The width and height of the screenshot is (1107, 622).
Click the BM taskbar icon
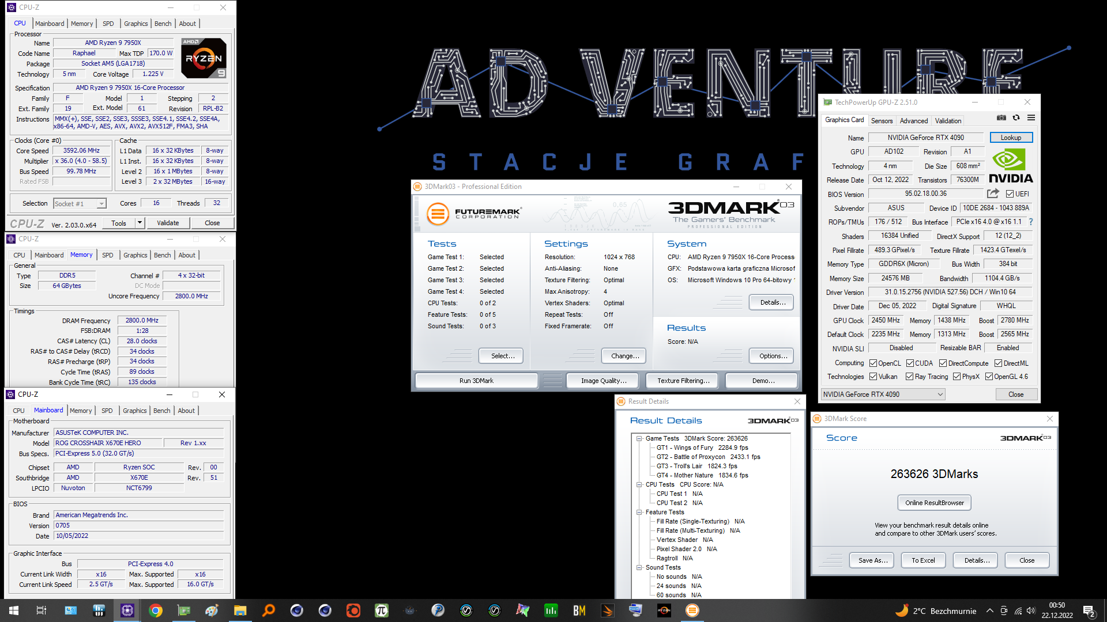point(579,610)
